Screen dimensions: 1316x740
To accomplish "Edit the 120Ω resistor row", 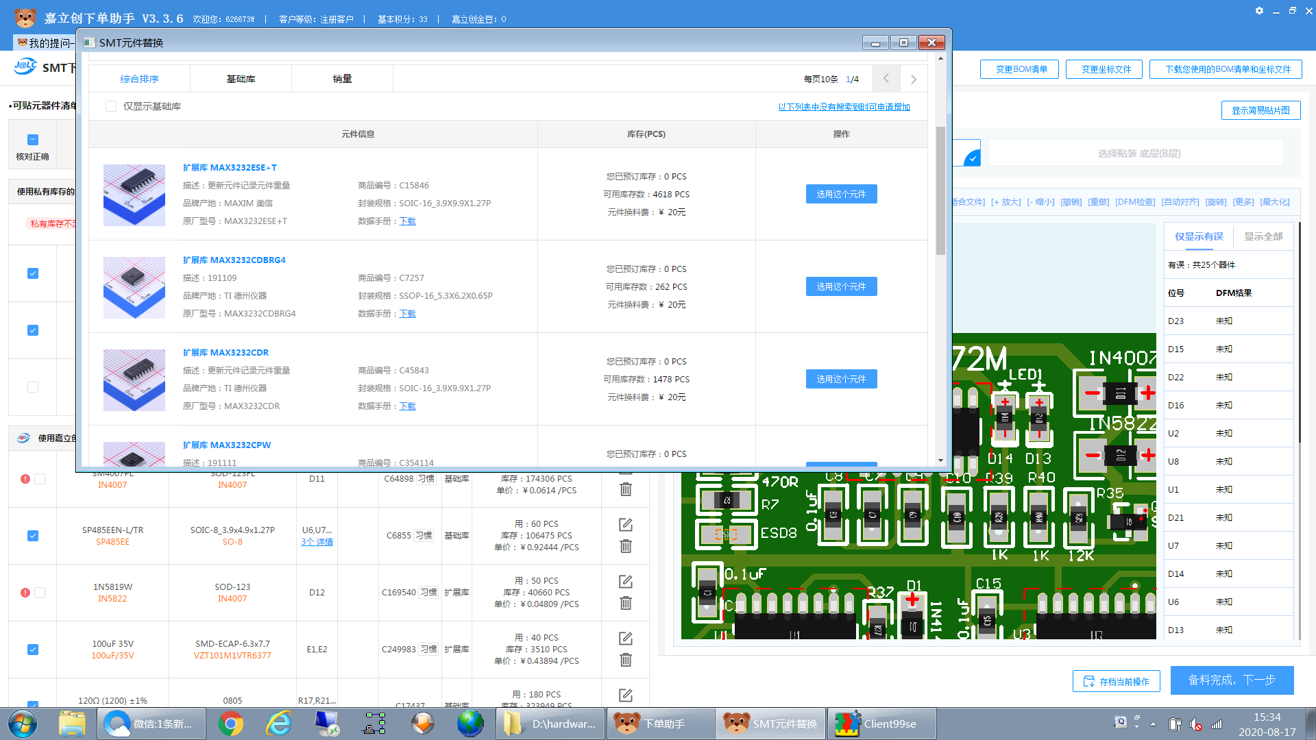I will [625, 695].
